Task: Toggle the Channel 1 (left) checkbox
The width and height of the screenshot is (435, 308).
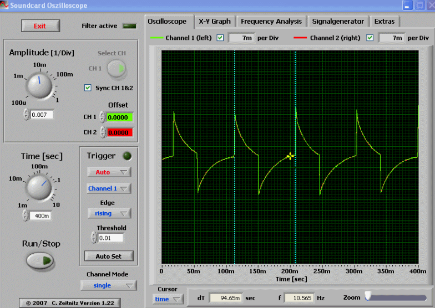Action: 220,38
